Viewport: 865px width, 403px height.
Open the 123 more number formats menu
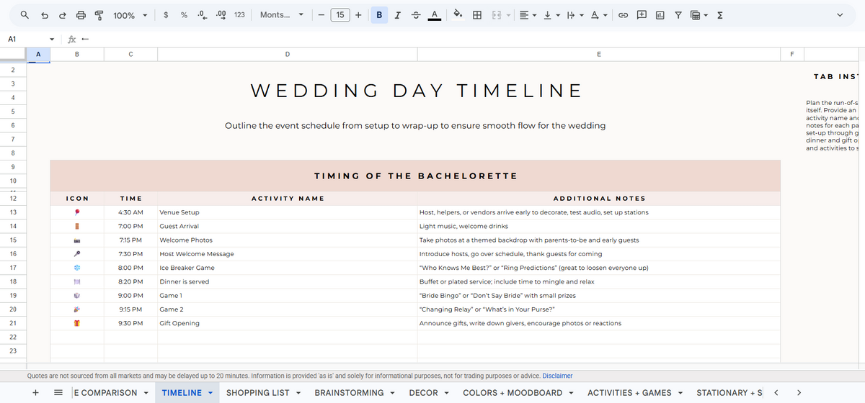pos(239,14)
